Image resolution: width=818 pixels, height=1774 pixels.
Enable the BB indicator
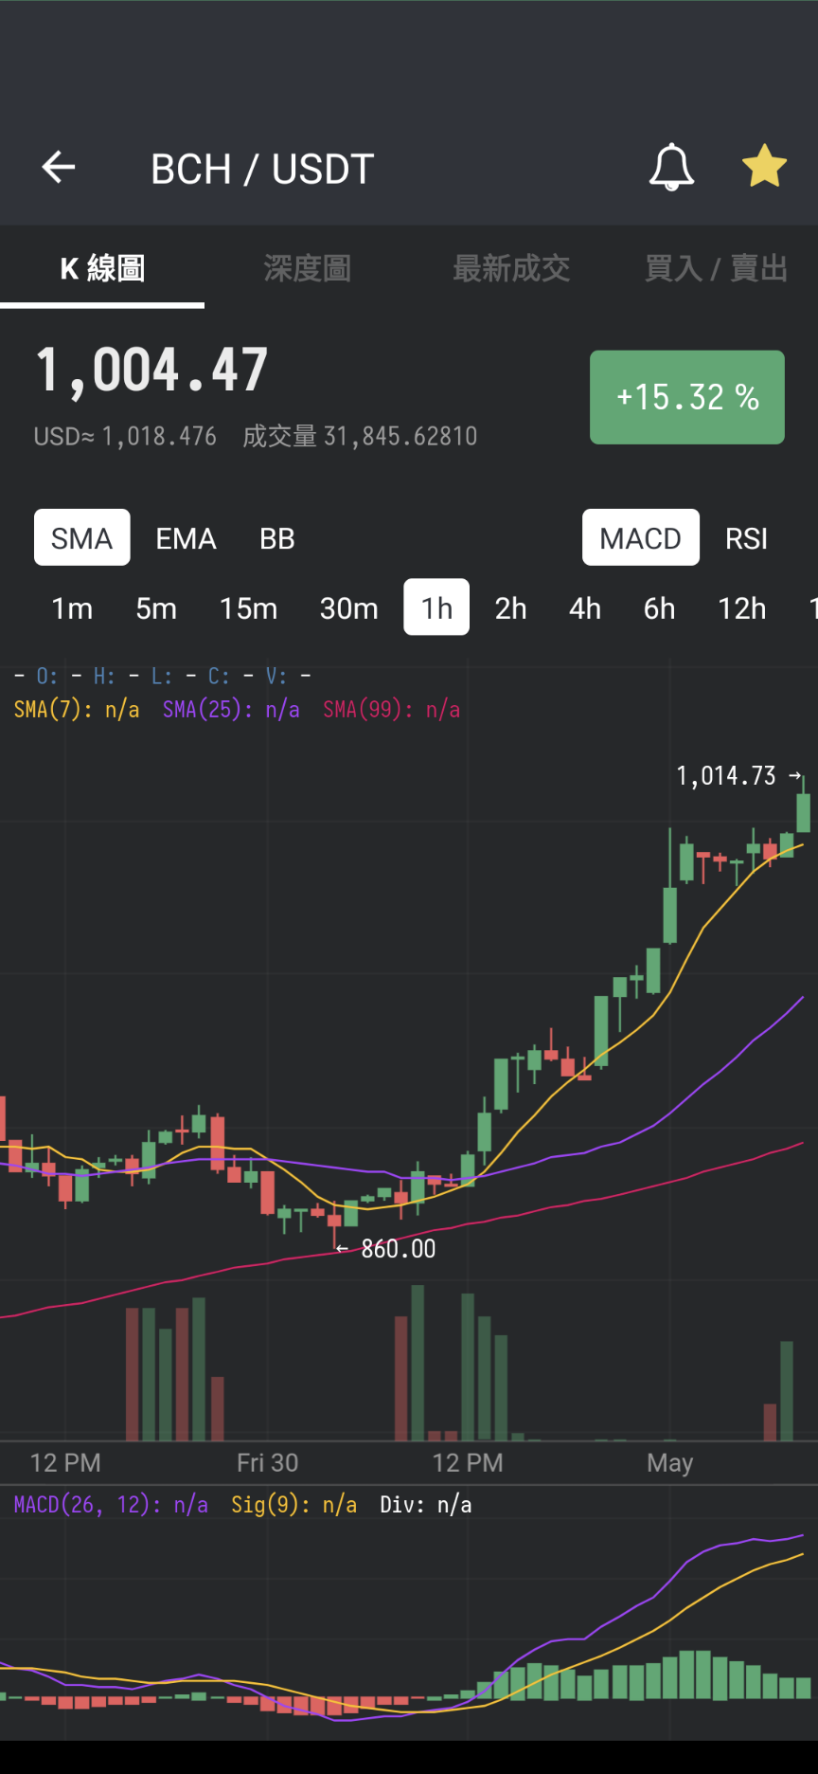[277, 538]
